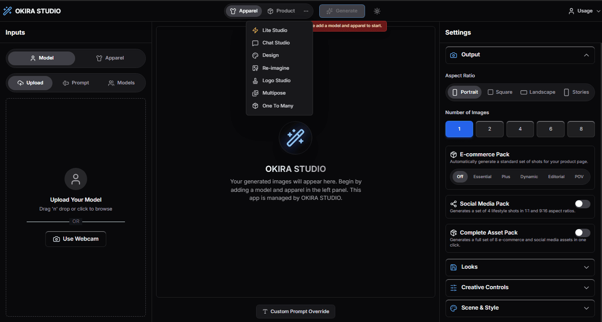Click the large magic wand icon in canvas
602x322 pixels.
point(295,138)
